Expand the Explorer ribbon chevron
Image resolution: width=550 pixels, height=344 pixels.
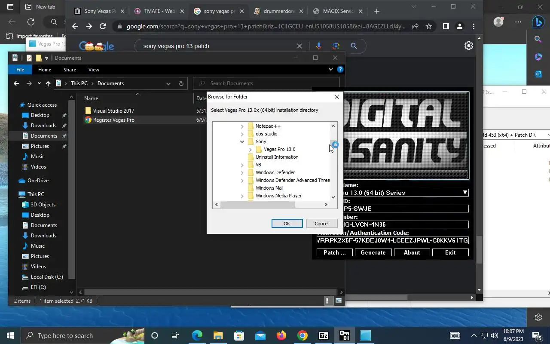330,69
